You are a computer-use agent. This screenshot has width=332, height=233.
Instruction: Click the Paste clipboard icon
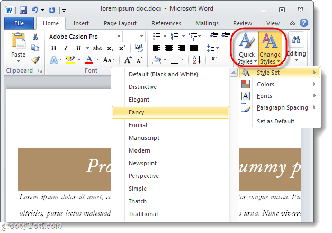(x=18, y=41)
